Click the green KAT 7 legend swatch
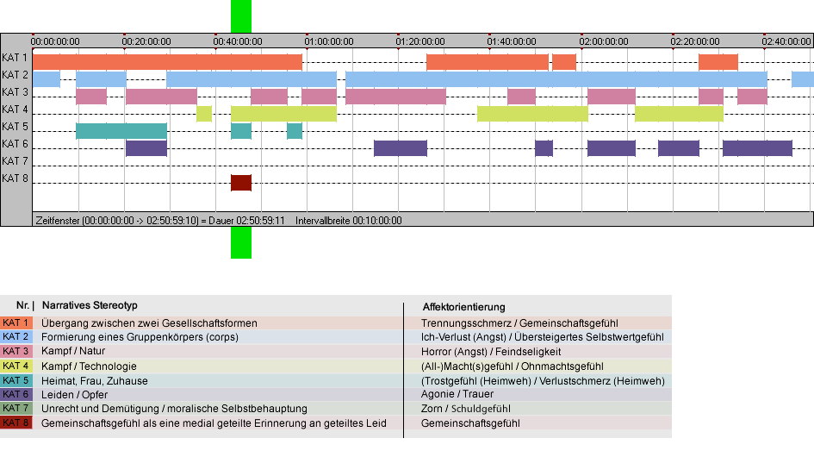 tap(16, 409)
